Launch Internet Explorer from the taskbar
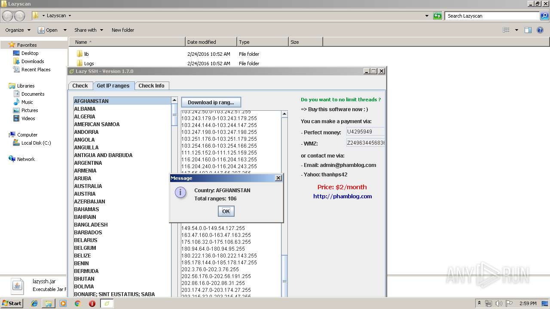 (x=34, y=303)
